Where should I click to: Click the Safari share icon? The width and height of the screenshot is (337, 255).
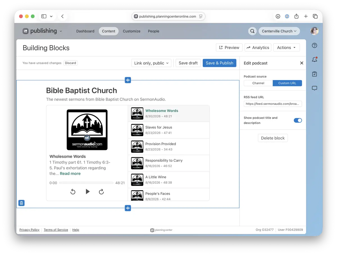pyautogui.click(x=296, y=16)
